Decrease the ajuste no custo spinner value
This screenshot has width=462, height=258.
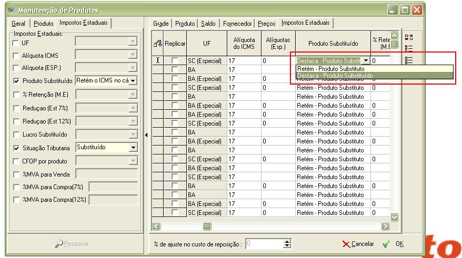(287, 246)
